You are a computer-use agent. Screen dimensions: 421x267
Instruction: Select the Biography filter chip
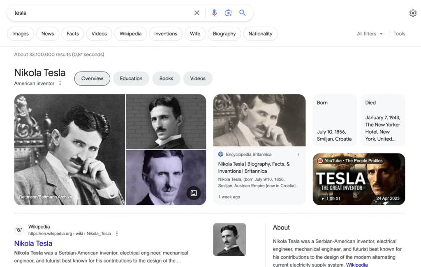(224, 34)
